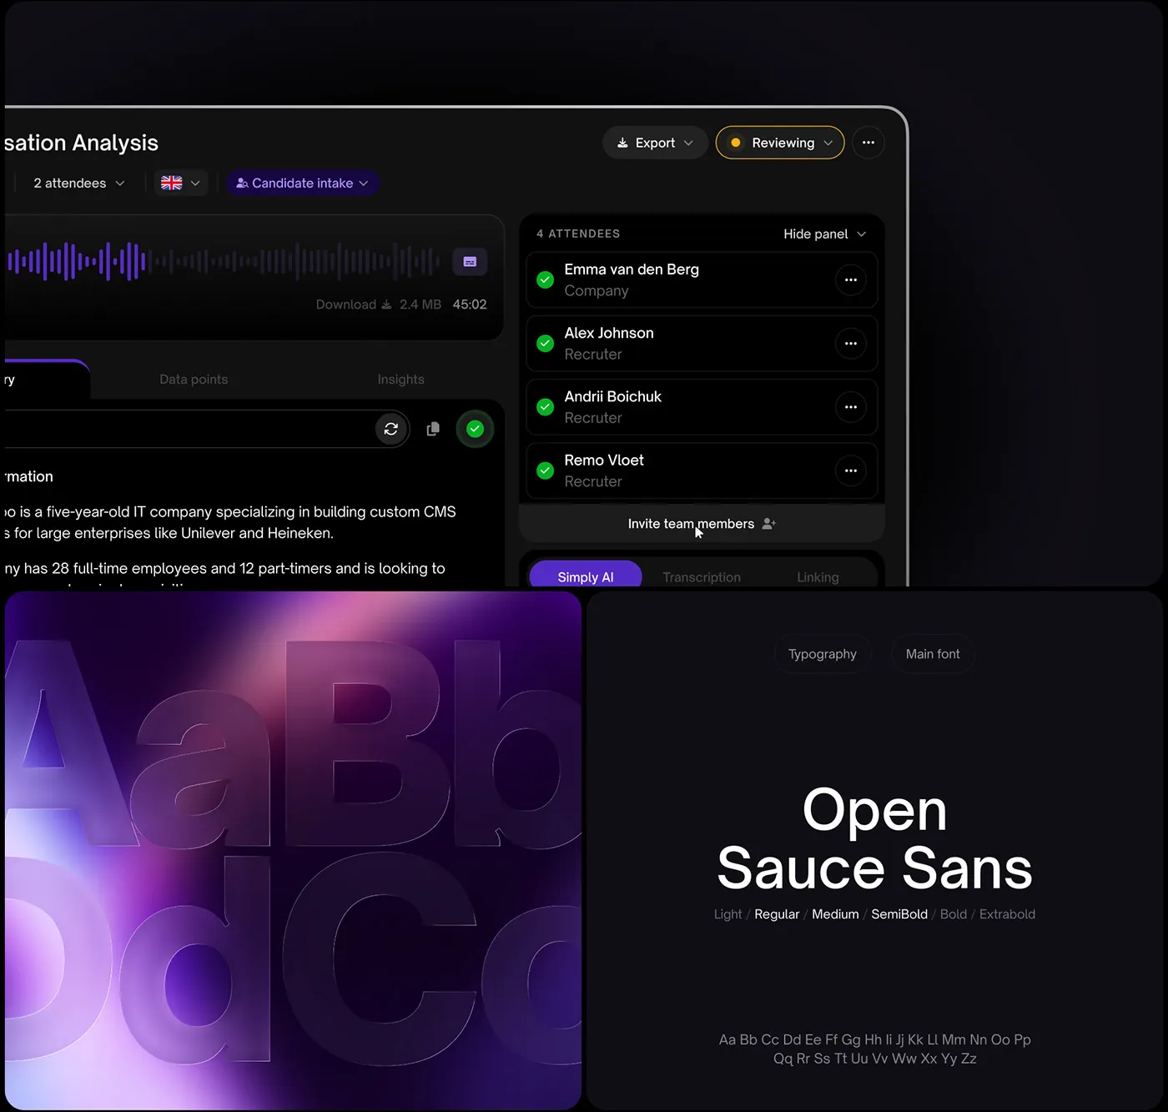The image size is (1168, 1112).
Task: Toggle Remo Vloet's green check
Action: 546,470
